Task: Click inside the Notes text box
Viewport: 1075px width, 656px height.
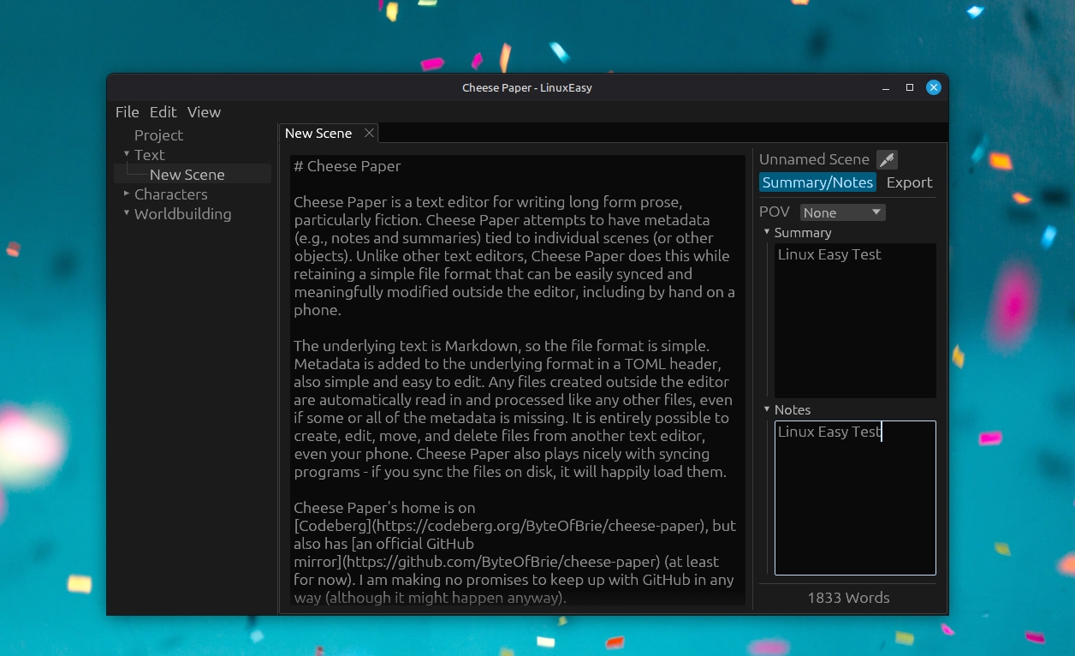Action: (855, 498)
